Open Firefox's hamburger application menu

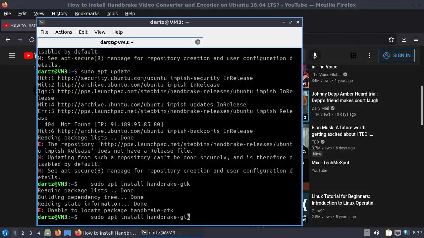(x=416, y=39)
